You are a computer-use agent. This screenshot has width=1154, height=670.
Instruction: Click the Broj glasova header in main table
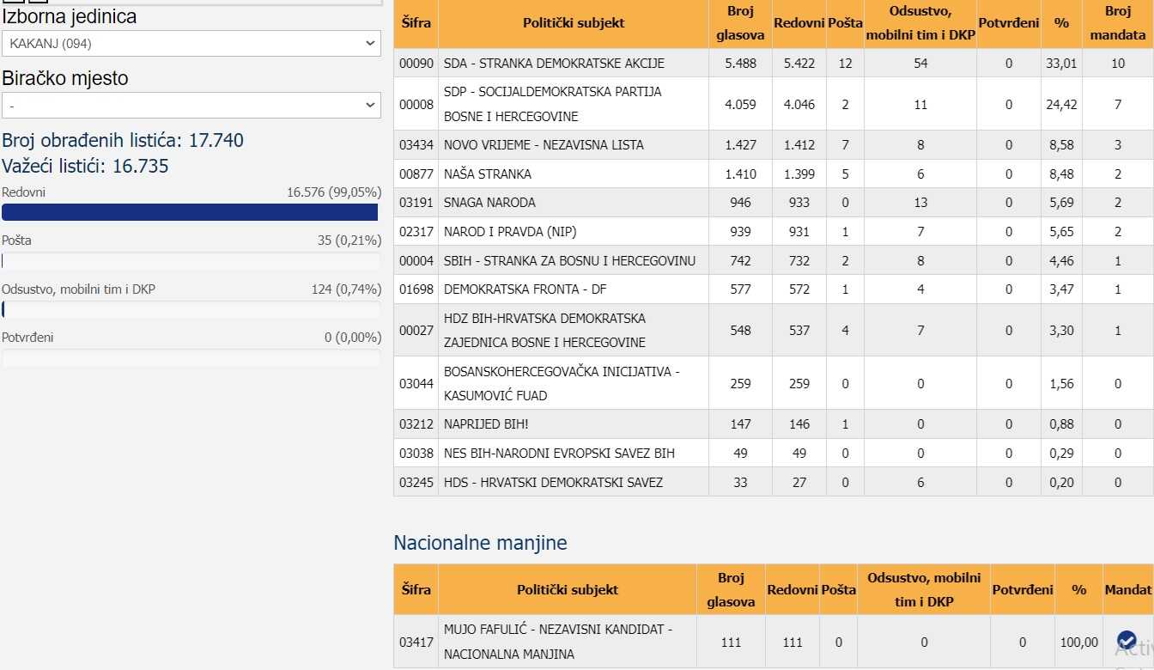(x=739, y=23)
